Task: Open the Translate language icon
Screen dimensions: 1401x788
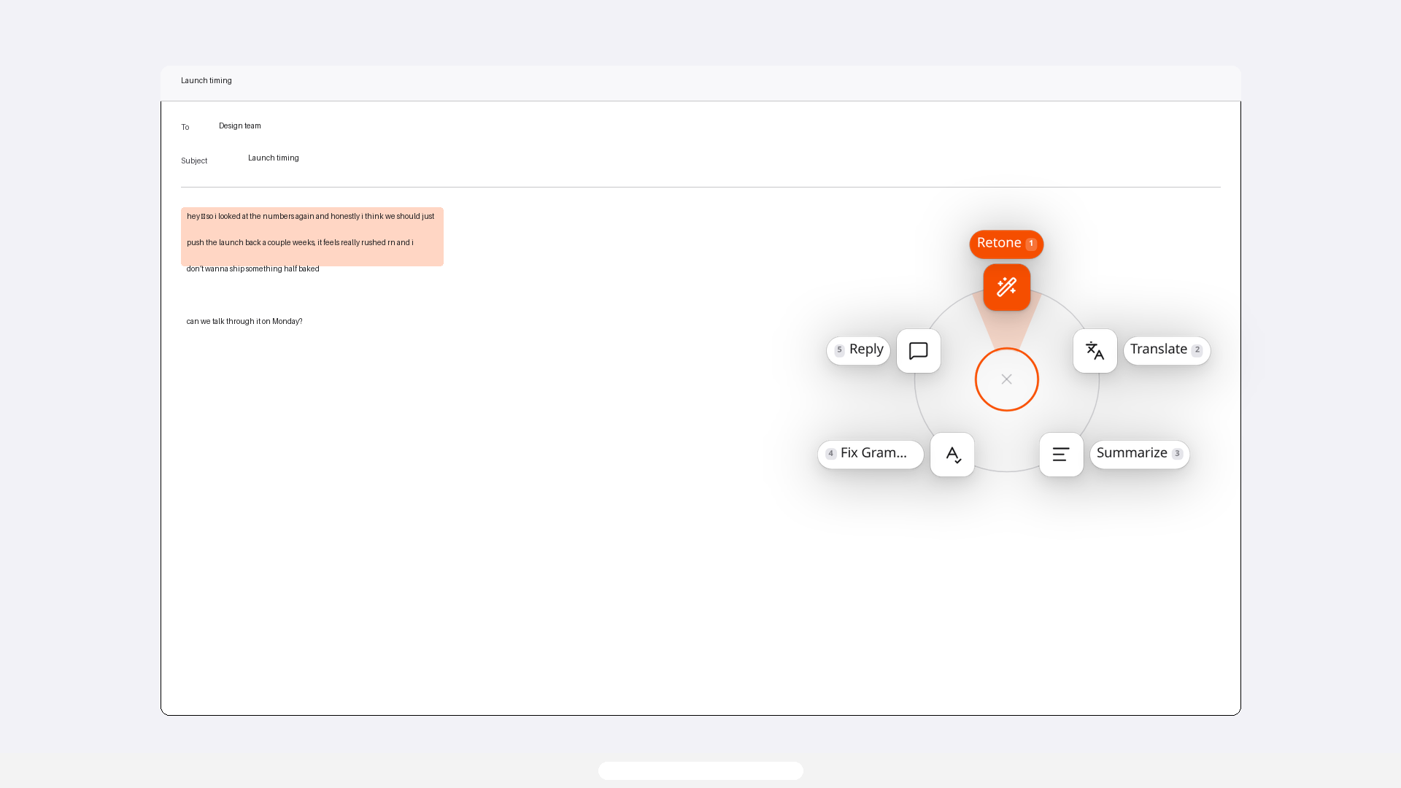Action: pyautogui.click(x=1095, y=351)
